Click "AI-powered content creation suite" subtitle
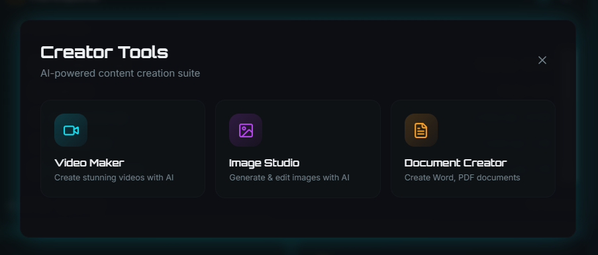 point(120,73)
